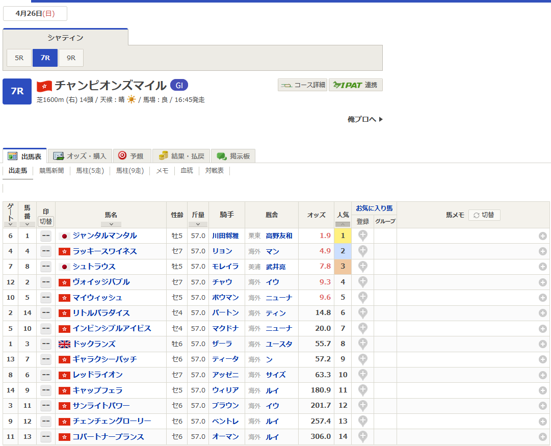The width and height of the screenshot is (551, 446).
Task: Add memo plus for サンライトパワー row
Action: pyautogui.click(x=542, y=406)
